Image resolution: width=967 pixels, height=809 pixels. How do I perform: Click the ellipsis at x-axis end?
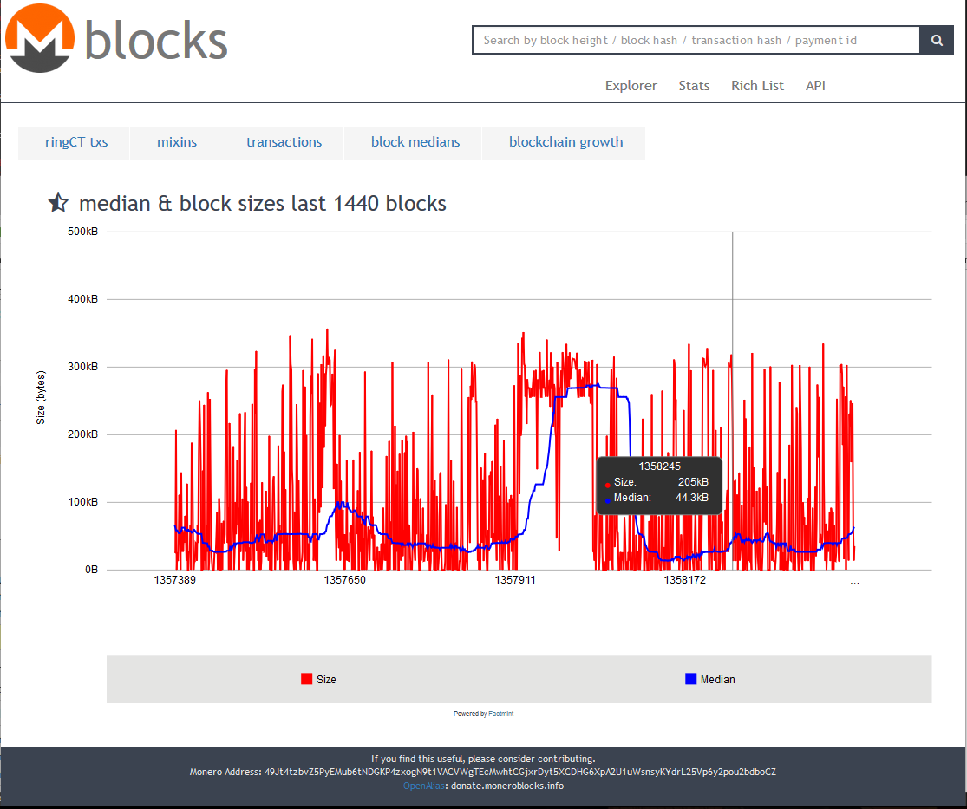pyautogui.click(x=854, y=581)
